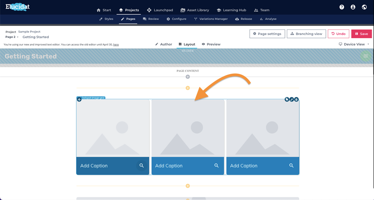Click the Getting Started header title
Screen dimensions: 374x200
tap(31, 56)
